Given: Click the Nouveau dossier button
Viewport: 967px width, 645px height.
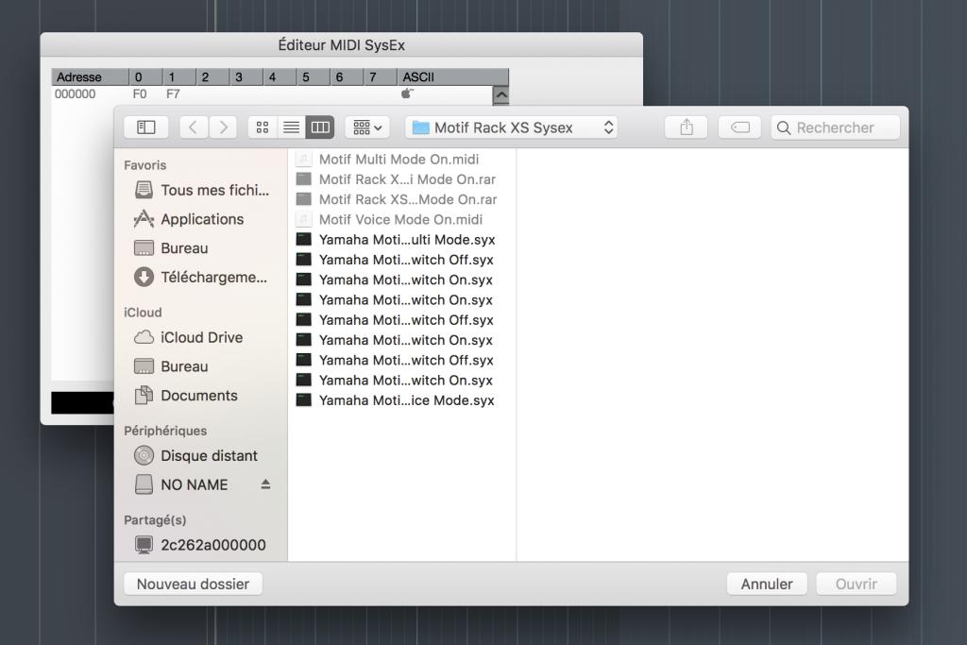Looking at the screenshot, I should pyautogui.click(x=193, y=584).
